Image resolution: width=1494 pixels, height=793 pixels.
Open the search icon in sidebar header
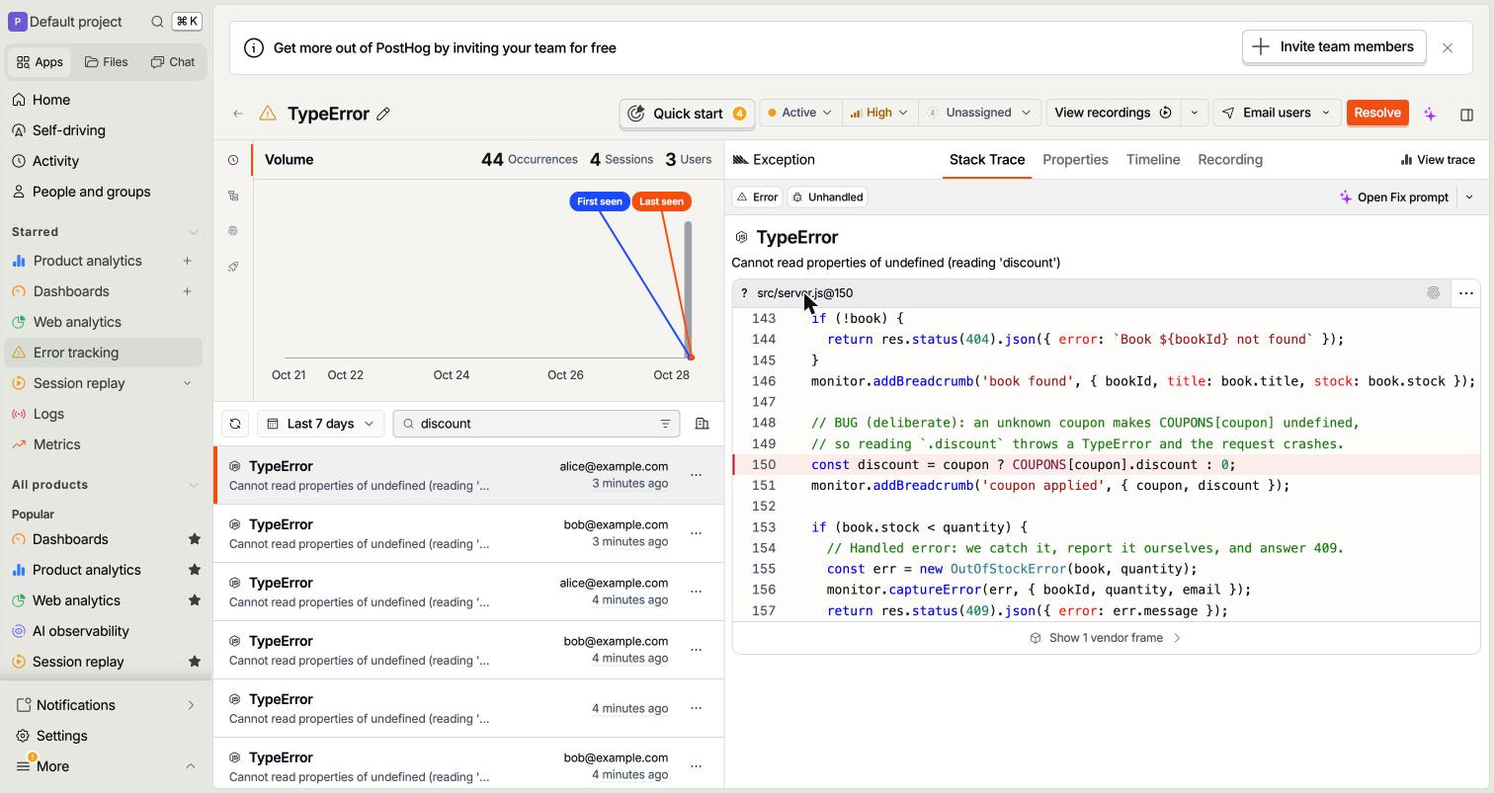[x=157, y=22]
